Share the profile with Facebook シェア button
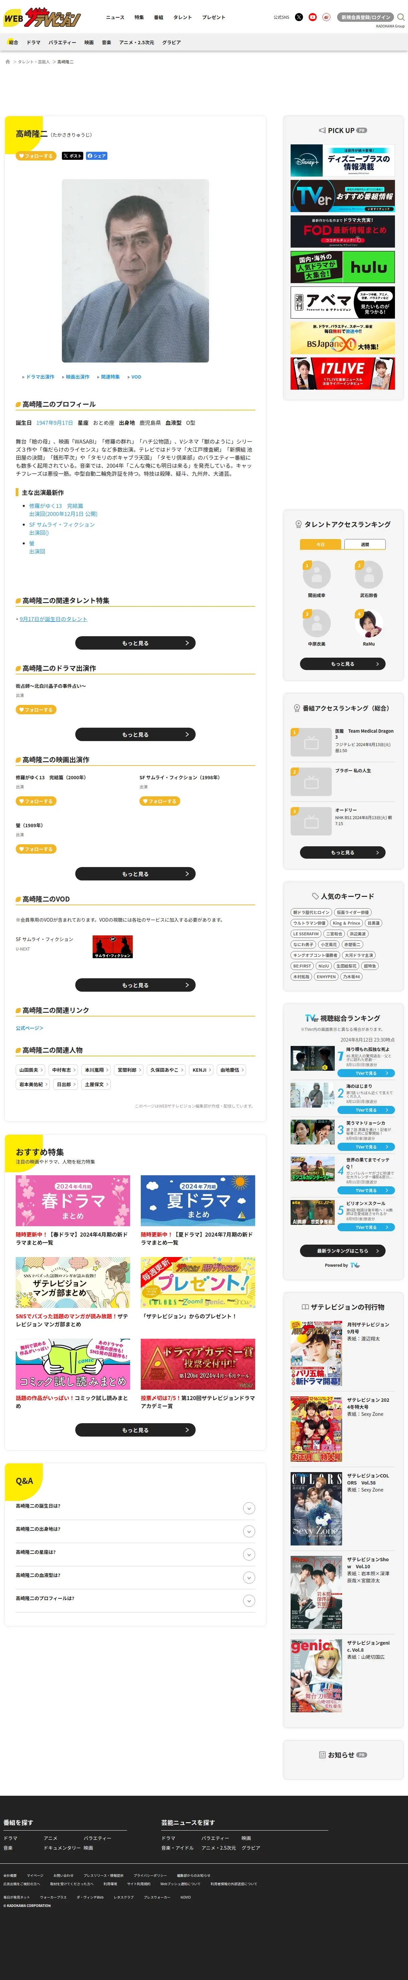This screenshot has width=408, height=1980. coord(97,156)
